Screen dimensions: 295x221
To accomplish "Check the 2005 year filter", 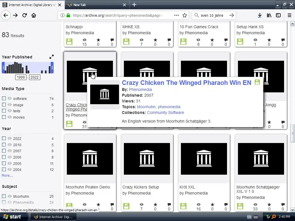I will coord(4,163).
